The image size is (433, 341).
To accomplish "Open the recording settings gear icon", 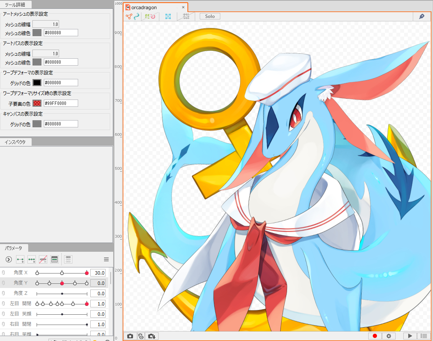I will pyautogui.click(x=388, y=336).
